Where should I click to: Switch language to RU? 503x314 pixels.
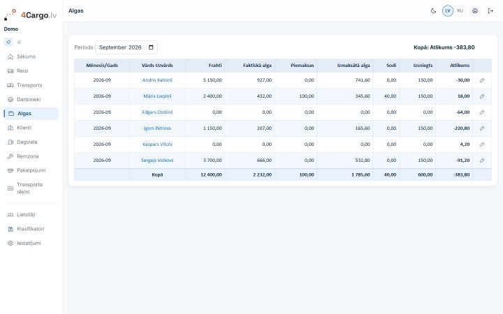pos(460,11)
